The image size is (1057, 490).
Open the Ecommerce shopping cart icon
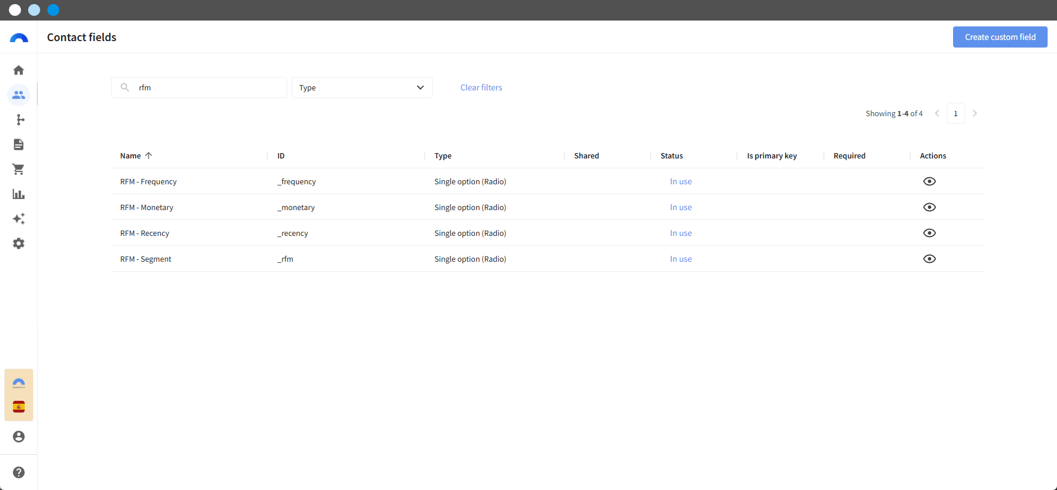click(19, 169)
